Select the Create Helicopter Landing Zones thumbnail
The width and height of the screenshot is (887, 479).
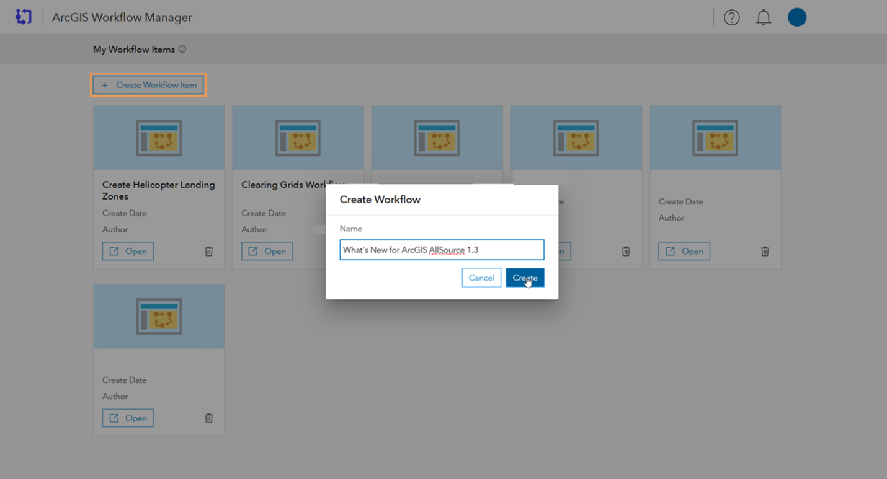click(x=158, y=137)
